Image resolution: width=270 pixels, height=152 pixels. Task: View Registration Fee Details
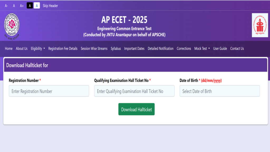click(62, 49)
